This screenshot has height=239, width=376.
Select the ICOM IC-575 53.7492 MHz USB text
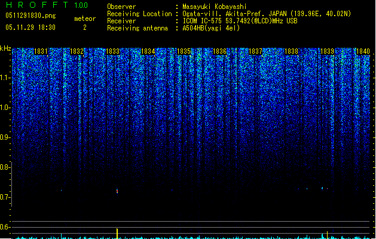click(x=240, y=21)
